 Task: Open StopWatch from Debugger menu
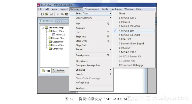[x=91, y=61]
